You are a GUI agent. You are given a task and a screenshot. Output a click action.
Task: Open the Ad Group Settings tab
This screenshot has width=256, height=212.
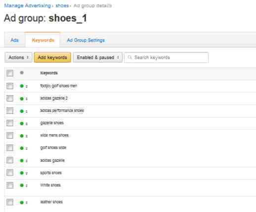[x=85, y=40]
